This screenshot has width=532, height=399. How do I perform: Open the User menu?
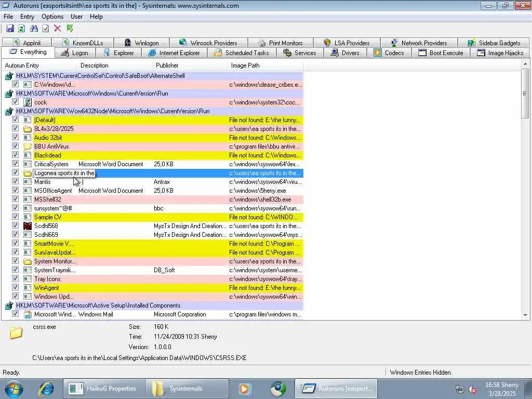(77, 17)
